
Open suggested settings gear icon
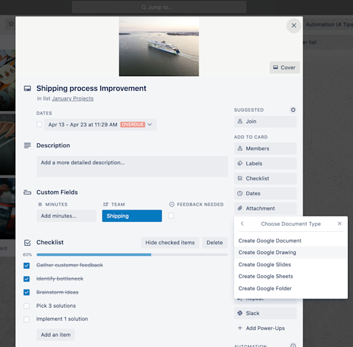(293, 110)
